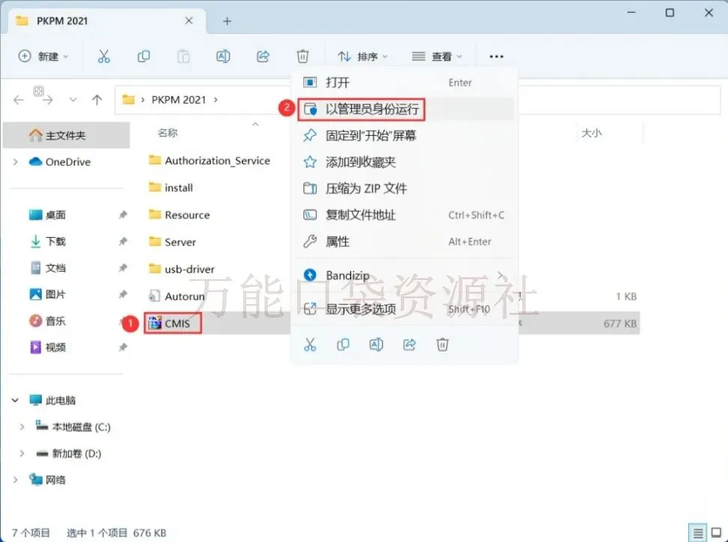
Task: Select the install folder
Action: click(170, 188)
